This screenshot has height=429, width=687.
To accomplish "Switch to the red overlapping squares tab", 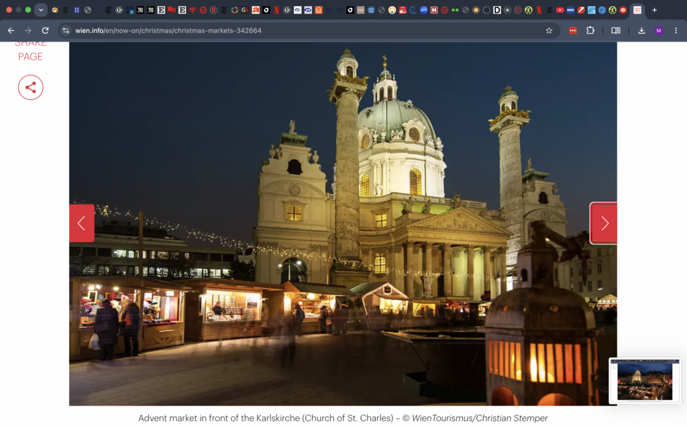I will click(172, 10).
